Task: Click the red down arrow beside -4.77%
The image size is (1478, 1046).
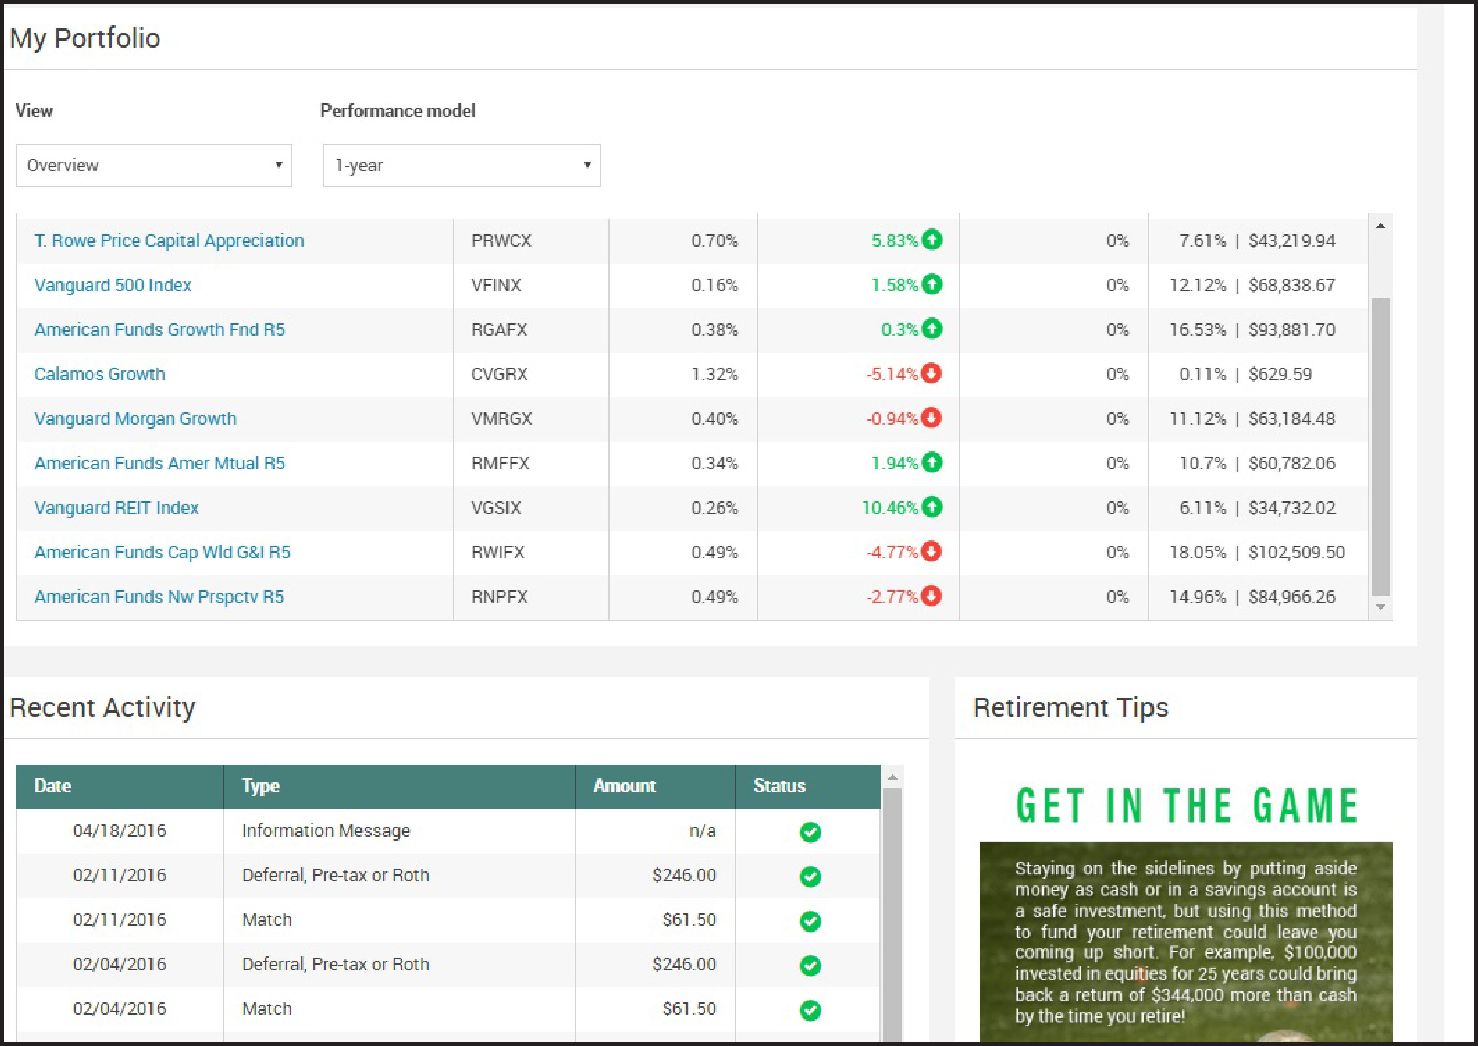Action: pyautogui.click(x=931, y=551)
